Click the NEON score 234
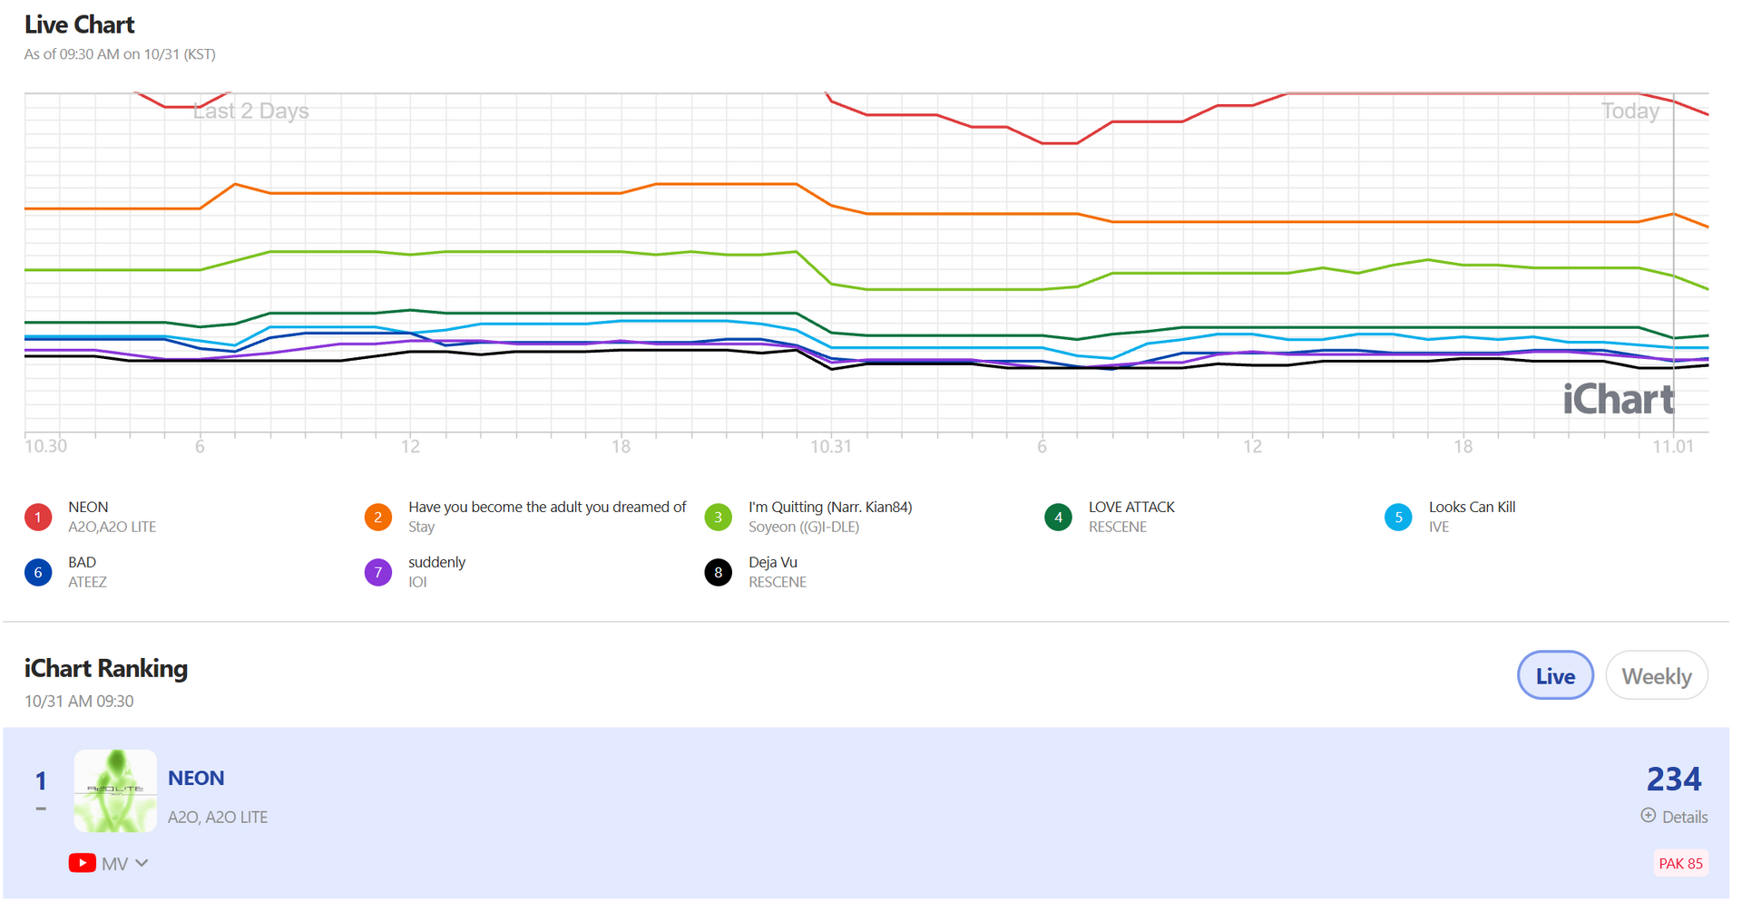1742x901 pixels. coord(1674,779)
